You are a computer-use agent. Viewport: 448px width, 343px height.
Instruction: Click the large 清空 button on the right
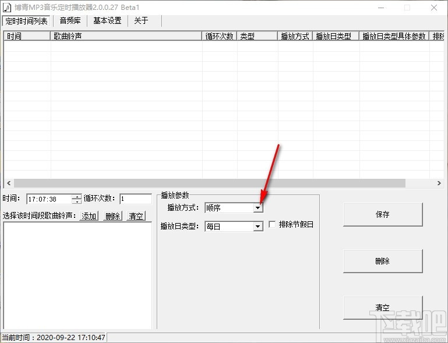pos(383,307)
